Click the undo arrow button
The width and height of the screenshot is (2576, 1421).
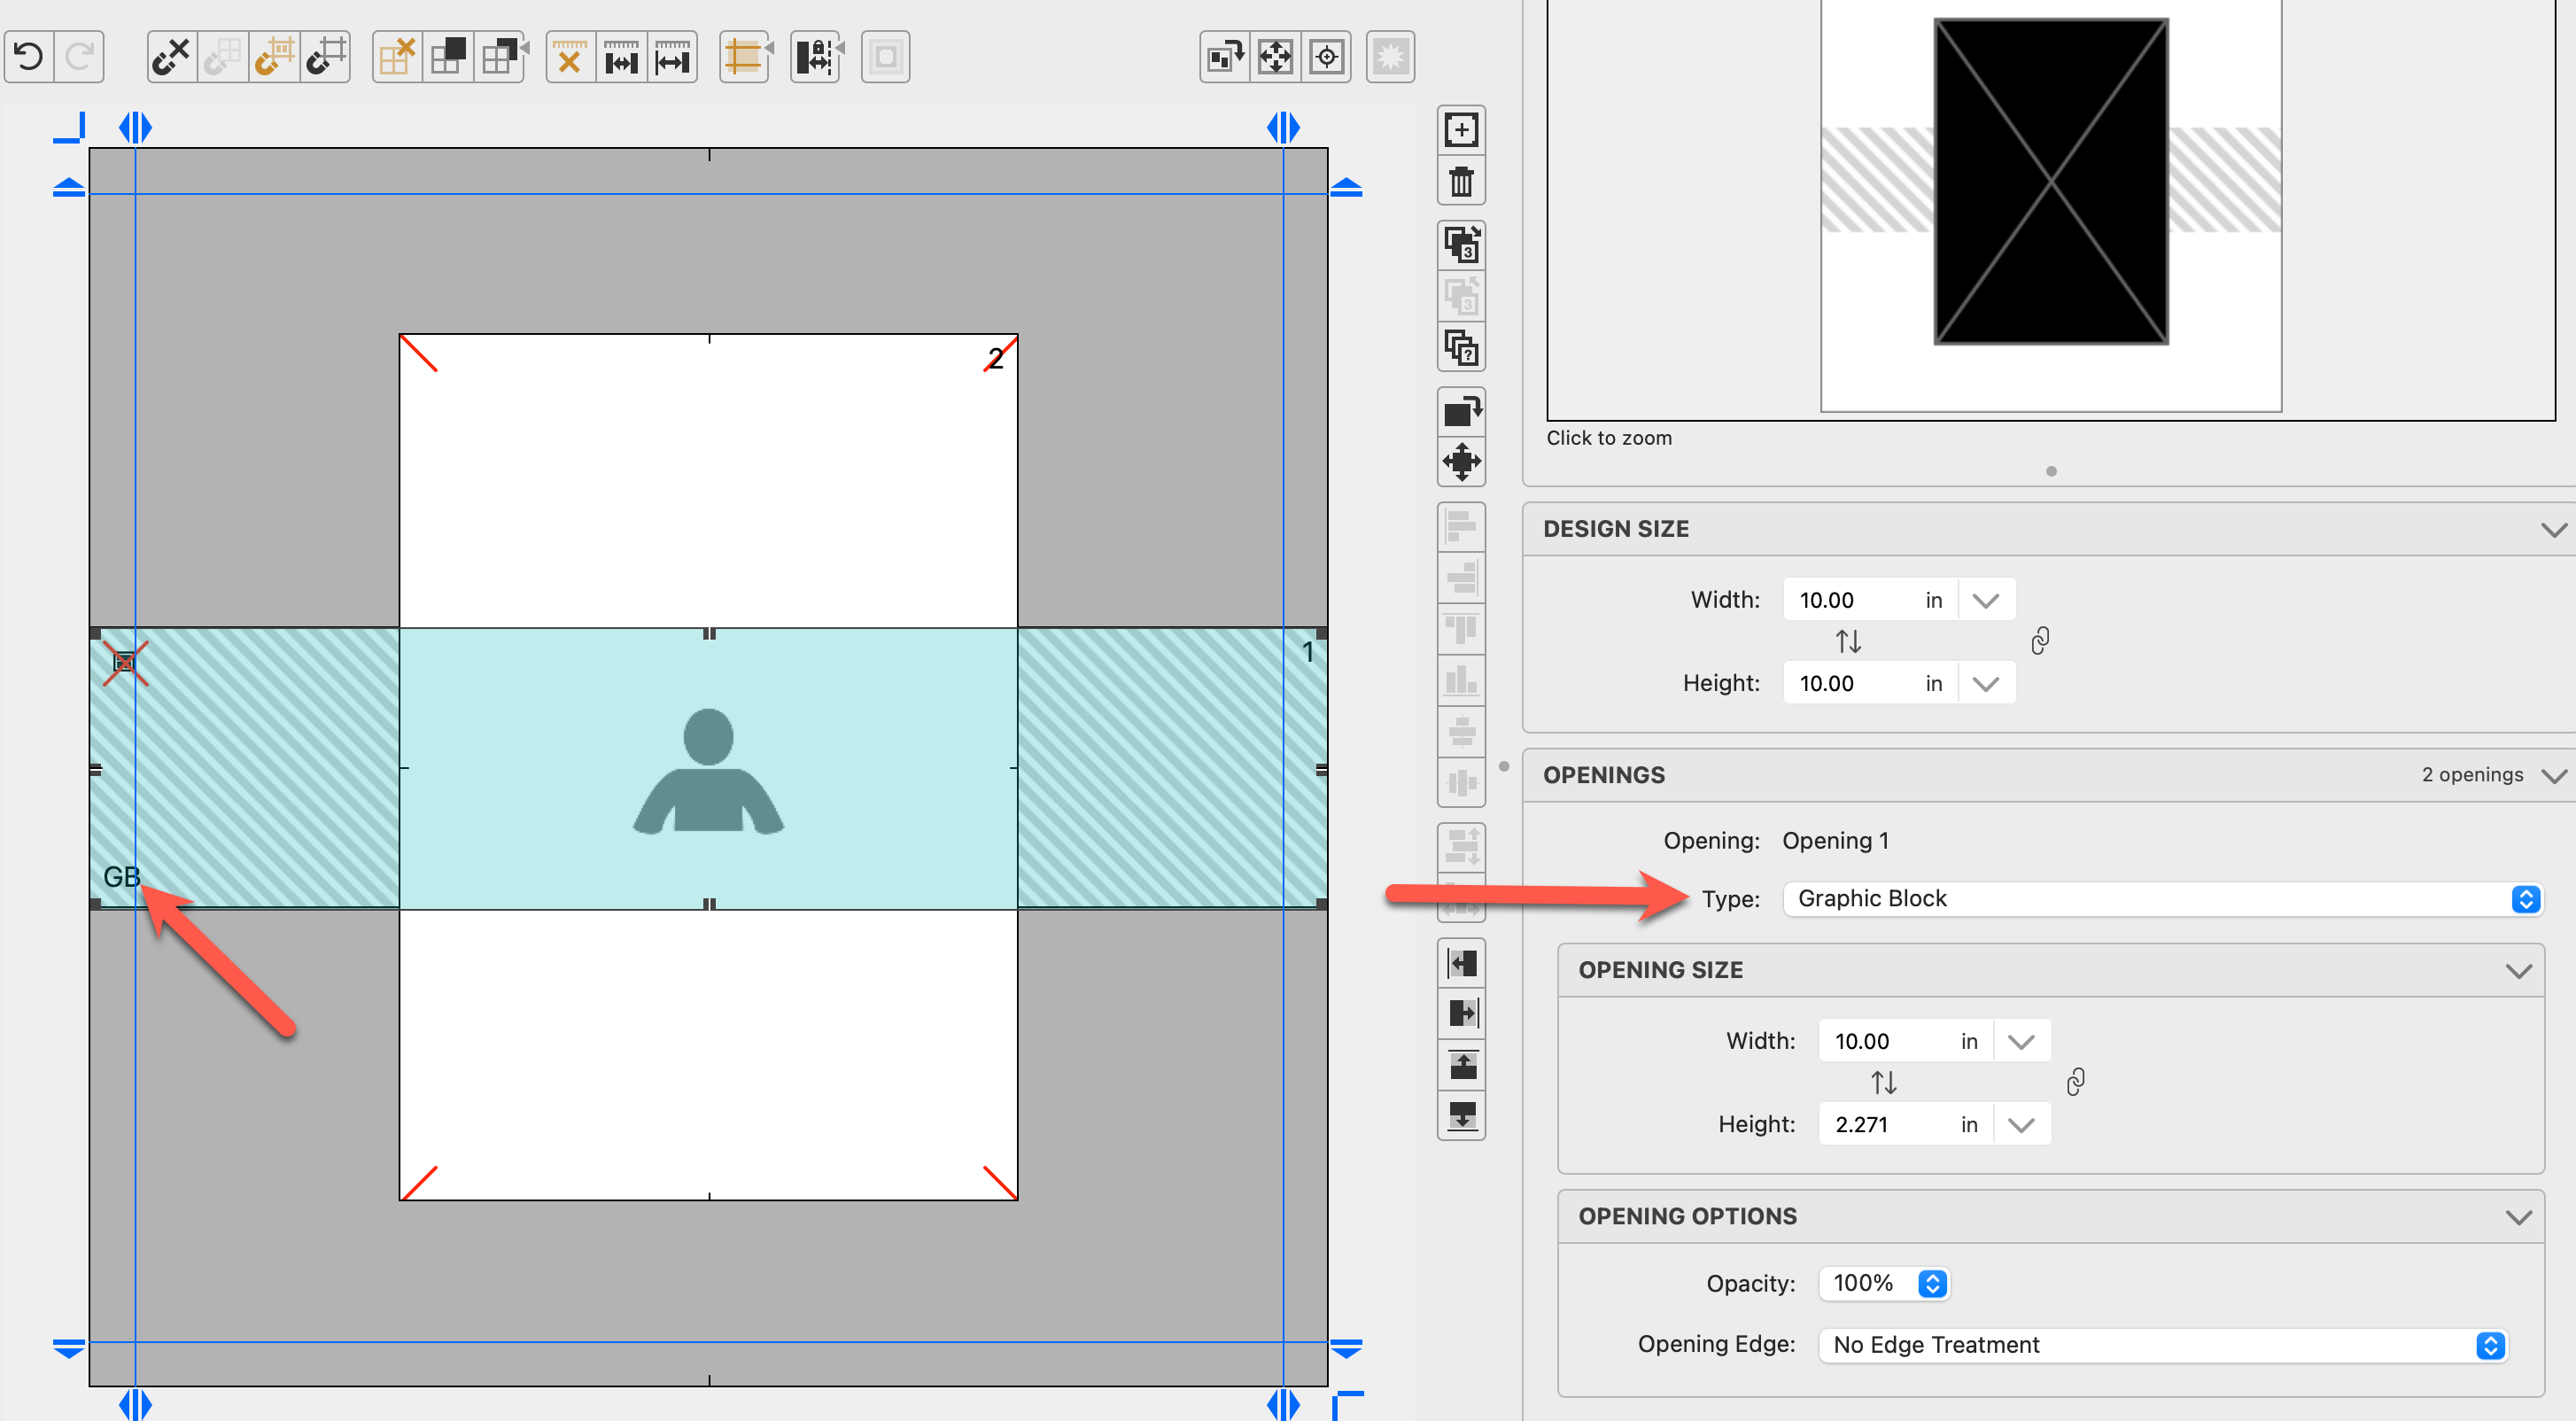coord(29,56)
